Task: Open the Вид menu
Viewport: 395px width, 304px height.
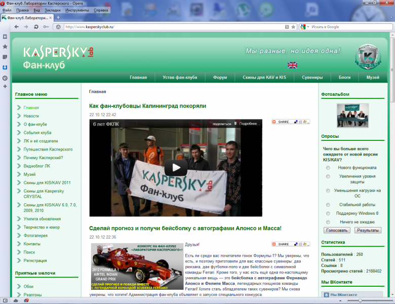Action: pos(36,10)
